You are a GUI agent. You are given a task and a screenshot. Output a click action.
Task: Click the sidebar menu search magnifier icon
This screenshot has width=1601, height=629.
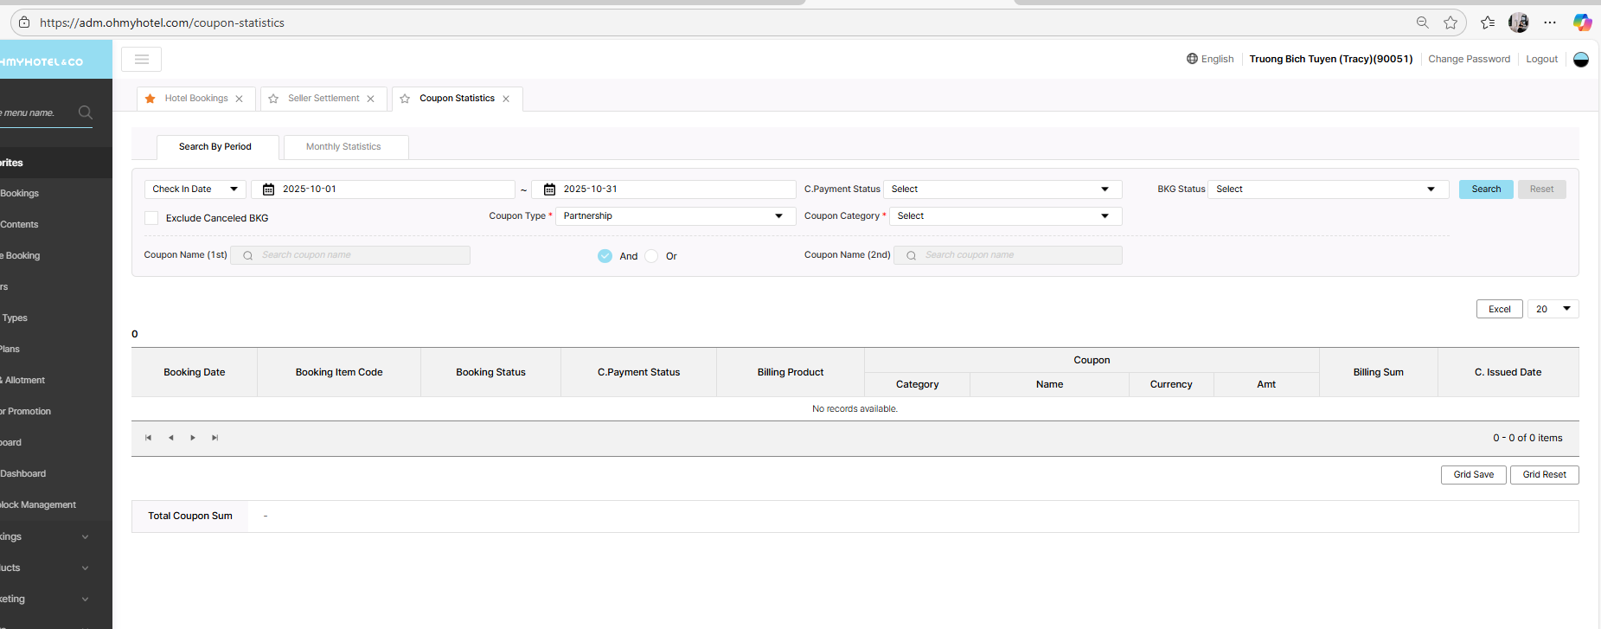[x=85, y=112]
